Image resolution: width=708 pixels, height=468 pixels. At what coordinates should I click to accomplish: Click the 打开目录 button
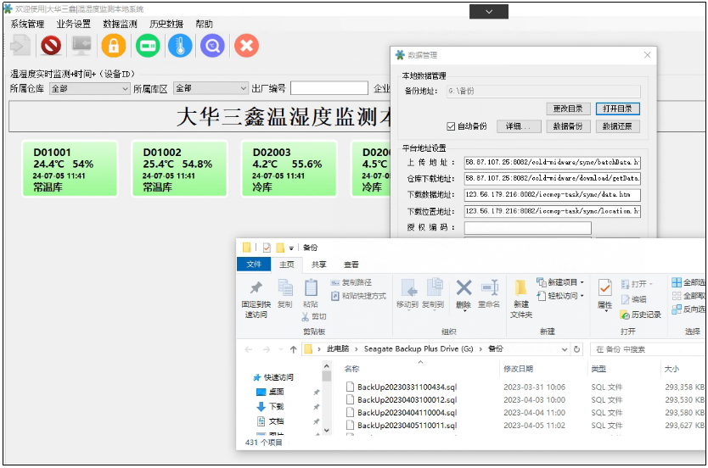[x=617, y=109]
